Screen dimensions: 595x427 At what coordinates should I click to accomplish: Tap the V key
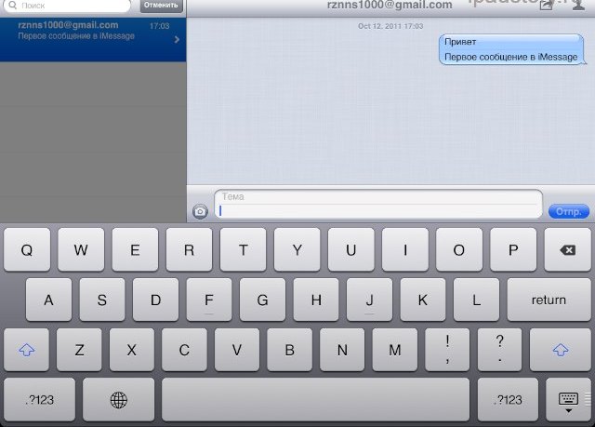coord(237,350)
